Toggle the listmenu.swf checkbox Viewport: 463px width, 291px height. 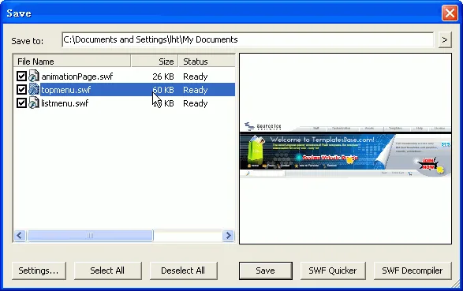tap(21, 103)
